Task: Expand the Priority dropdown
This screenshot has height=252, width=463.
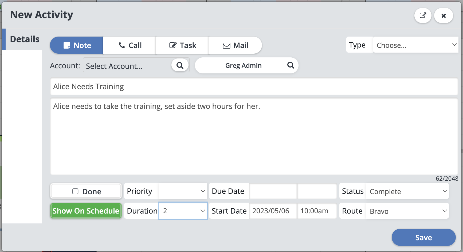Action: [x=183, y=191]
